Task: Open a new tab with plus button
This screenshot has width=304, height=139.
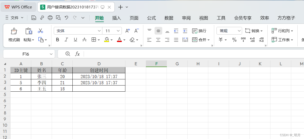Action: coord(121,7)
